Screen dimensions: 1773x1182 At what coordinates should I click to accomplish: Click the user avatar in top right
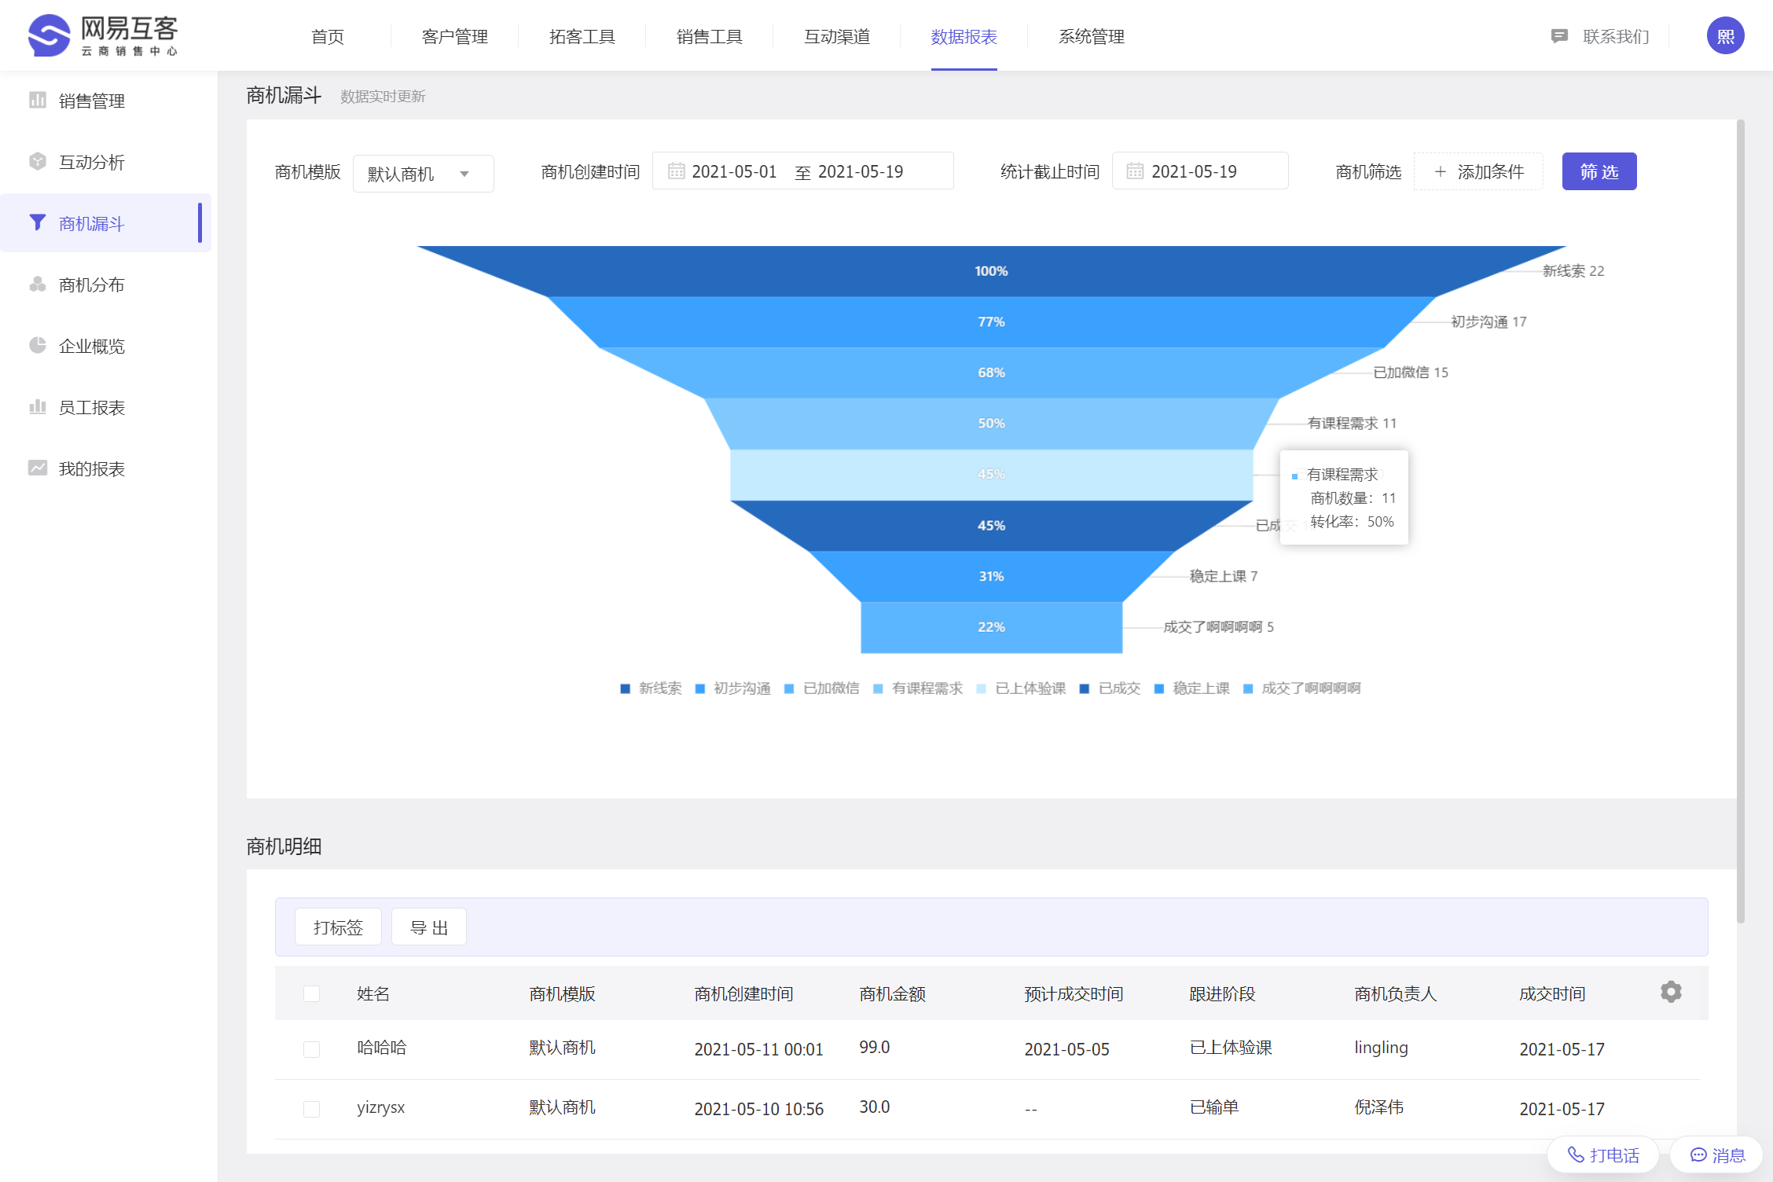pos(1725,36)
